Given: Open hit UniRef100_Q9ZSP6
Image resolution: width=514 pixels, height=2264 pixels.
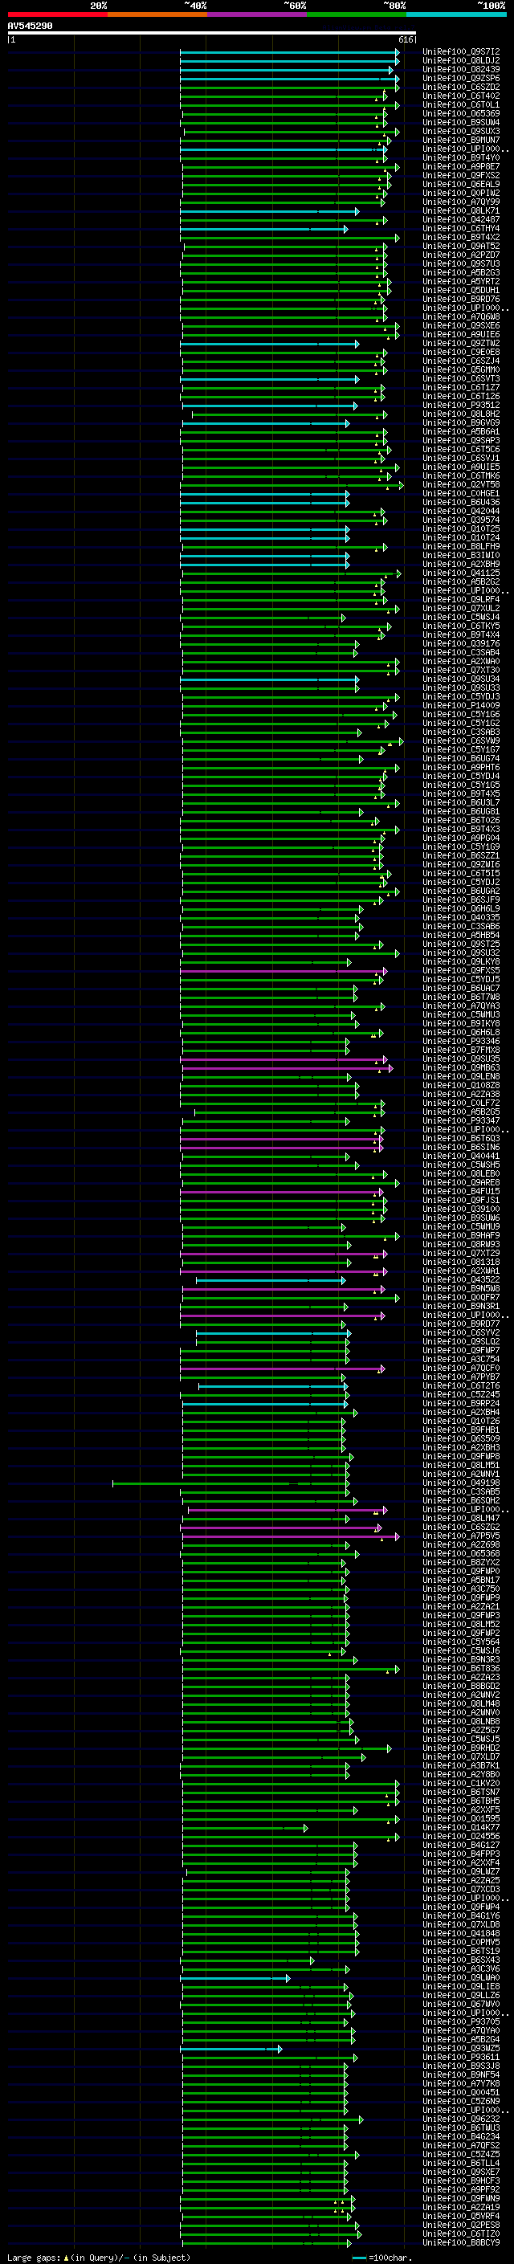Looking at the screenshot, I should pyautogui.click(x=461, y=78).
